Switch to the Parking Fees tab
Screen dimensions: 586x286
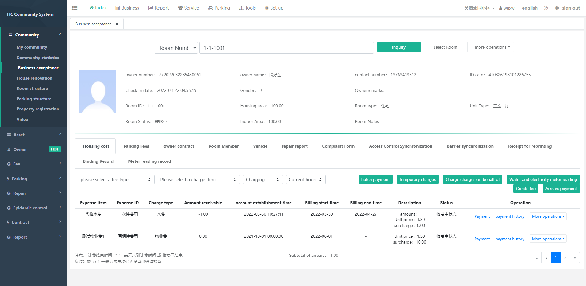[x=136, y=146]
